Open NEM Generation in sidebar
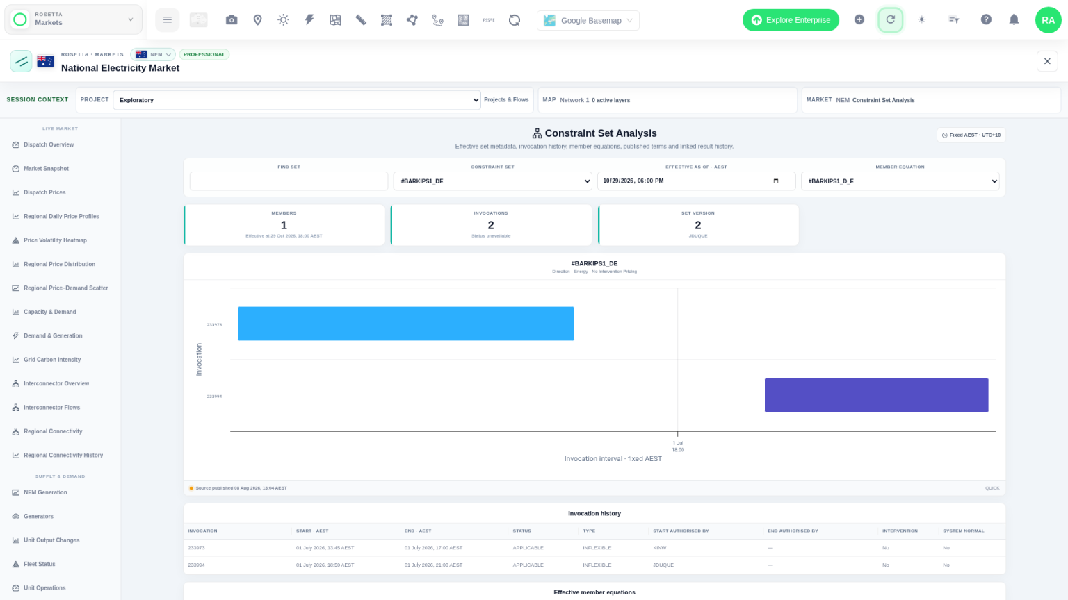Image resolution: width=1068 pixels, height=600 pixels. coord(45,492)
